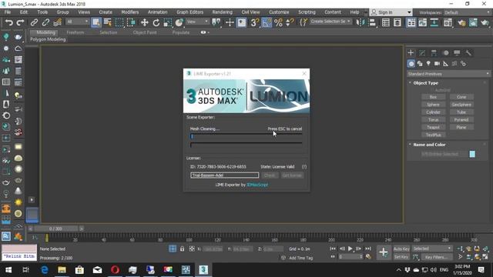The height and width of the screenshot is (277, 493).
Task: Open Opera browser from the taskbar
Action: tap(115, 270)
